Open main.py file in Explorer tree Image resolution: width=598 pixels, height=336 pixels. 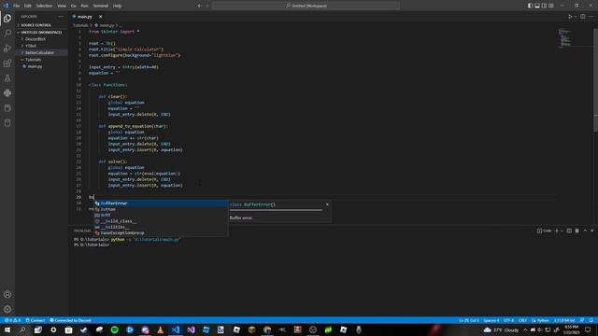click(41, 66)
